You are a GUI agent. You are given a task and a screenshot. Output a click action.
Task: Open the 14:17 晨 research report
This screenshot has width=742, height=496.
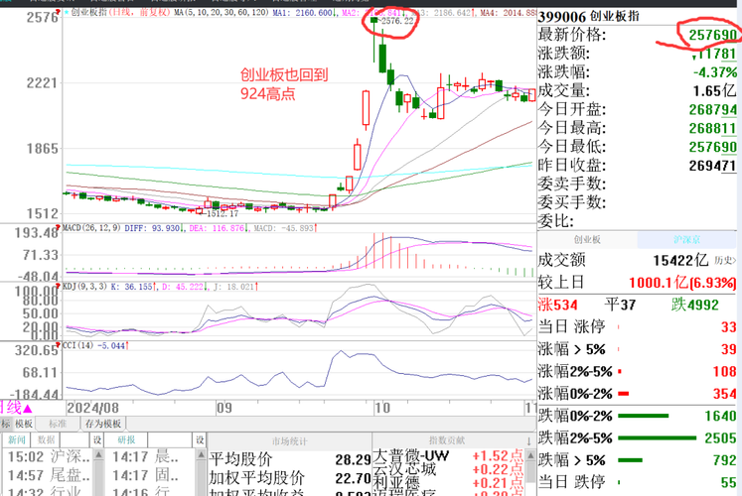pyautogui.click(x=146, y=456)
